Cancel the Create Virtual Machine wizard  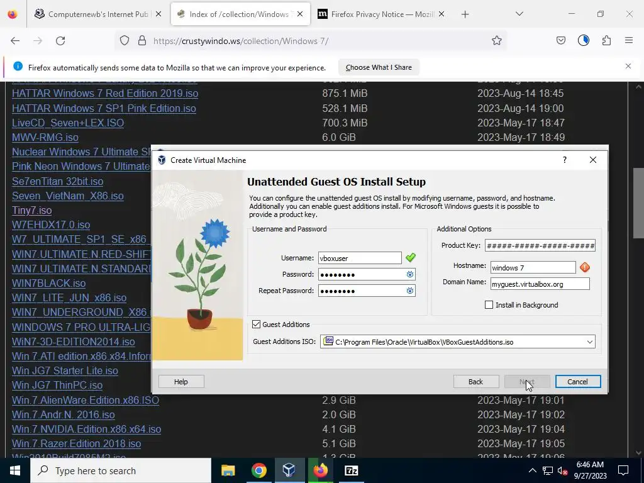(x=577, y=382)
